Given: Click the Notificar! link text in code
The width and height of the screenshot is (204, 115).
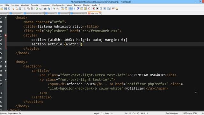Looking at the screenshot, I should (135, 88).
